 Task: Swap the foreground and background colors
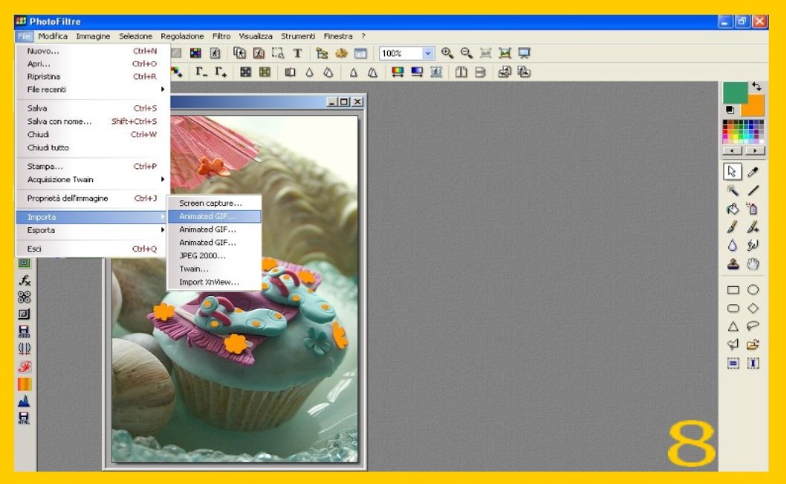click(756, 87)
